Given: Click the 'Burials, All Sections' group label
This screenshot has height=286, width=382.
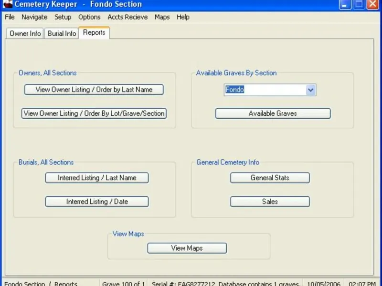Looking at the screenshot, I should tap(46, 162).
